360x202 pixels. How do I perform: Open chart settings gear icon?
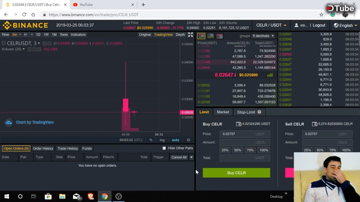pyautogui.click(x=188, y=140)
